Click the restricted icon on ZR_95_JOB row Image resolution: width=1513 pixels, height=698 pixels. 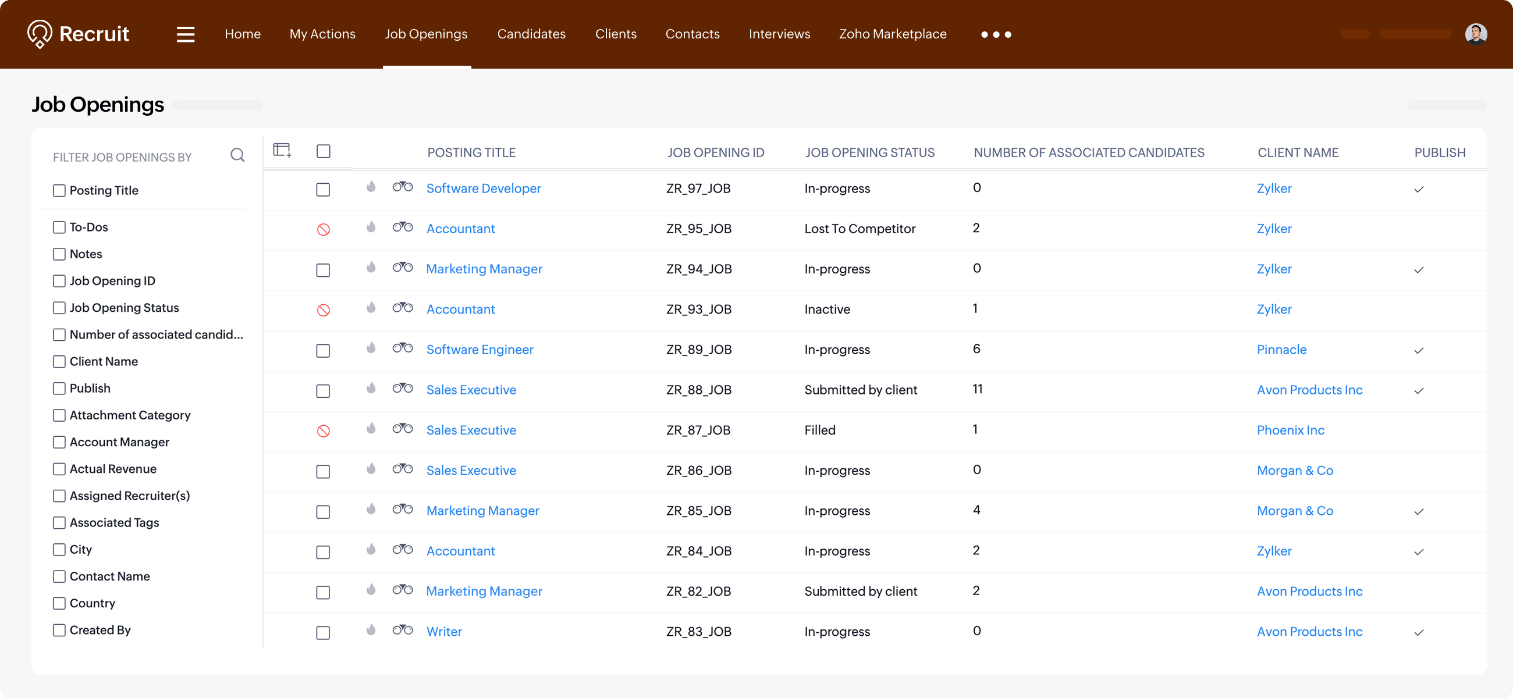point(323,230)
